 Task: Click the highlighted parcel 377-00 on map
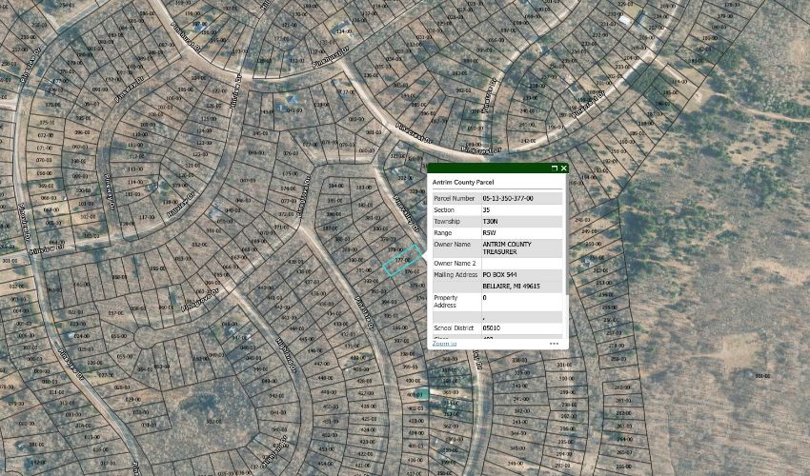[x=401, y=261]
